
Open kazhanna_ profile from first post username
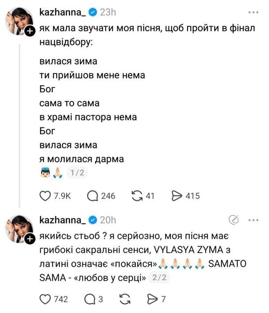(62, 12)
